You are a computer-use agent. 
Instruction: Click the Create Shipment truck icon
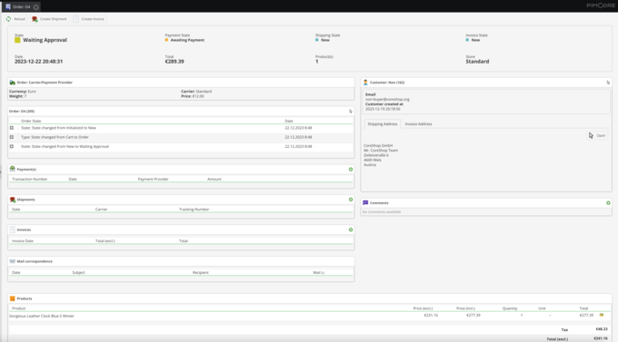35,19
